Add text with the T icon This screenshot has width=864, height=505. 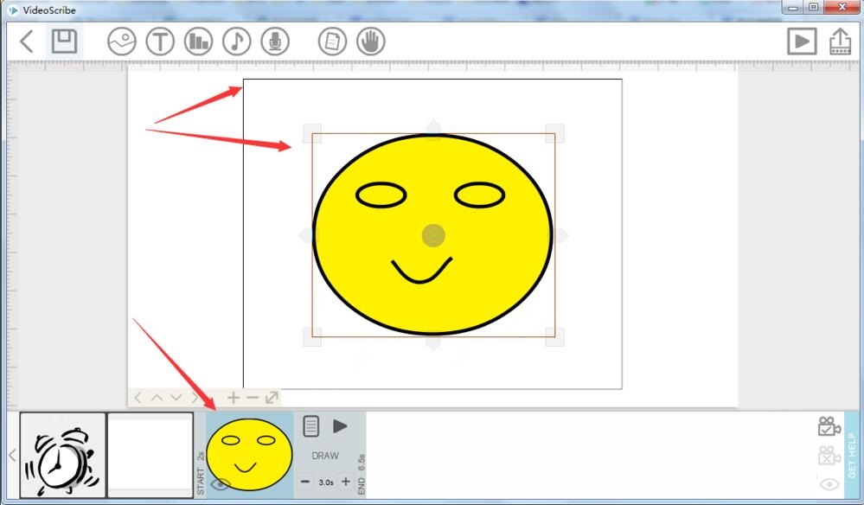pos(160,42)
